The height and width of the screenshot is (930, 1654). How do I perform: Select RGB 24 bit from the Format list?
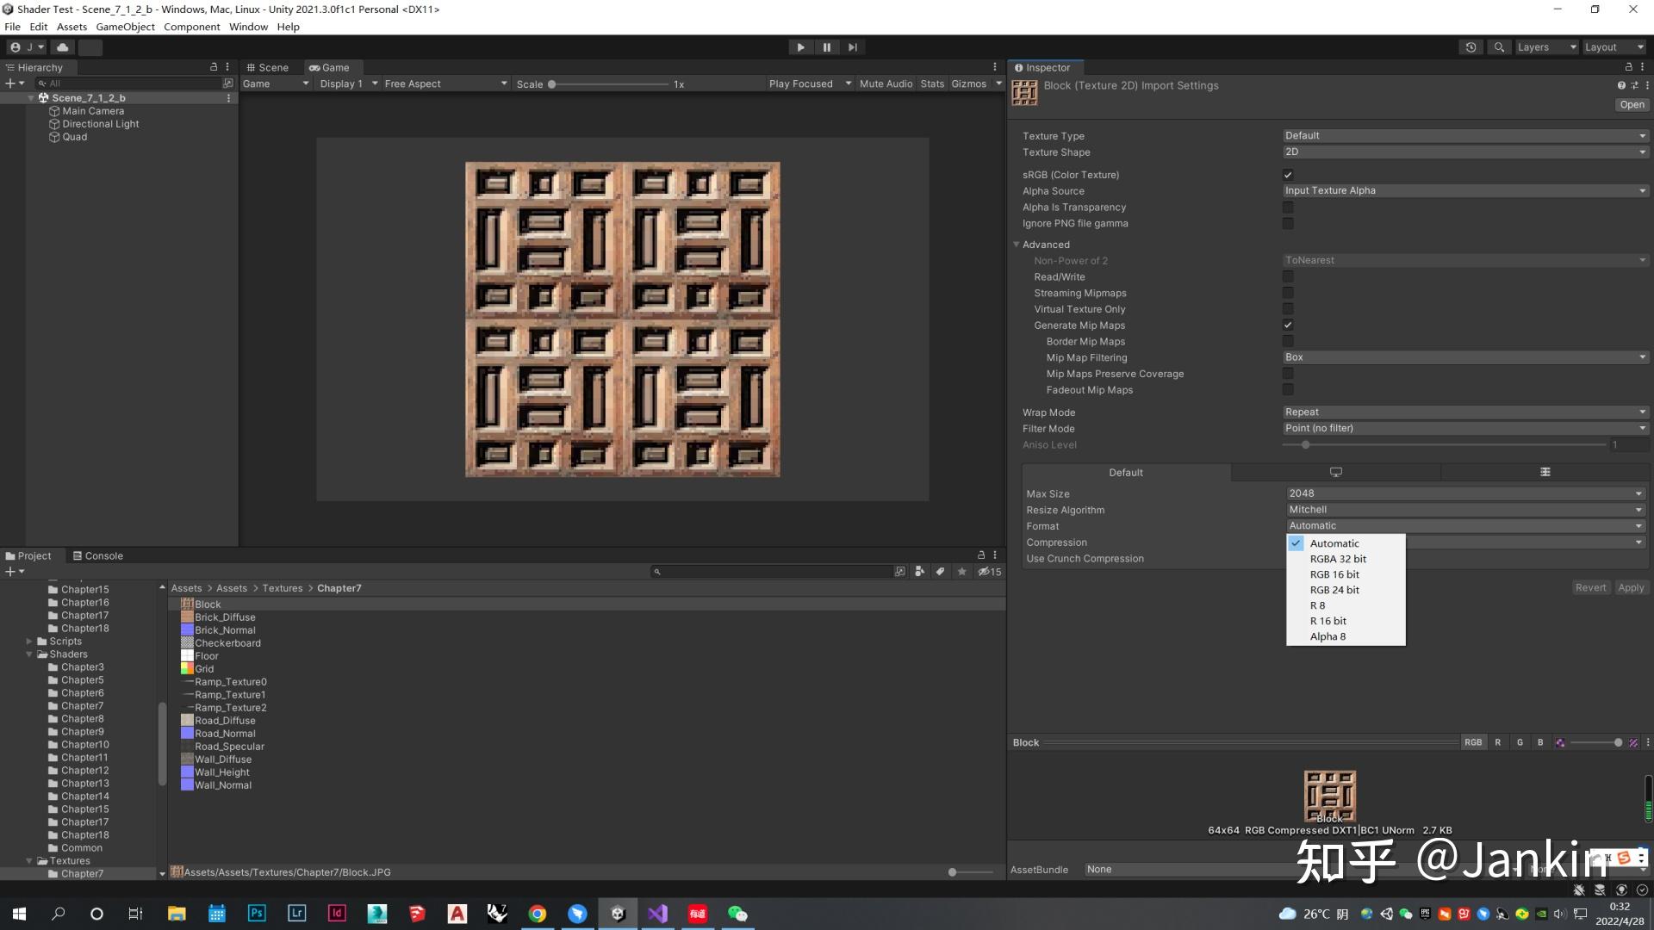[x=1334, y=589]
